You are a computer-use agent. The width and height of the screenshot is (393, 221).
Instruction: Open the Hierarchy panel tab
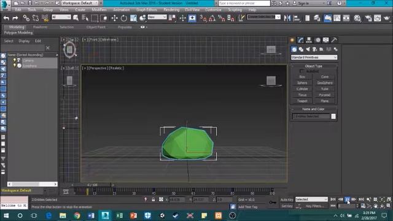pos(309,40)
